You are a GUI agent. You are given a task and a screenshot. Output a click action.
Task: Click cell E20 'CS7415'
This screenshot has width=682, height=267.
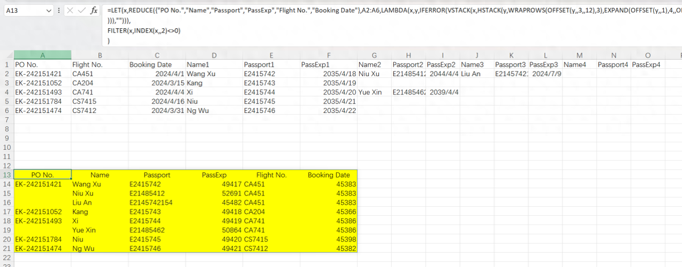pos(271,239)
